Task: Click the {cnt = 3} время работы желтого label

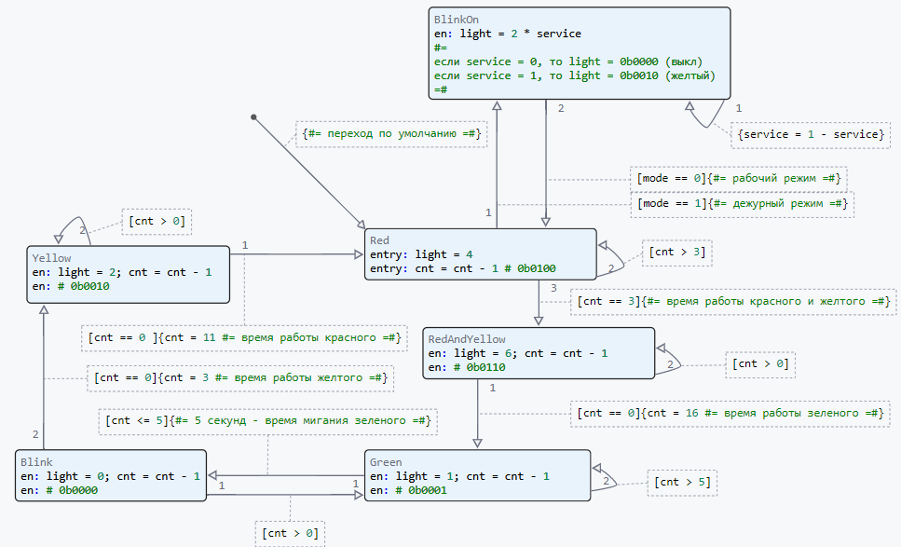Action: [239, 377]
